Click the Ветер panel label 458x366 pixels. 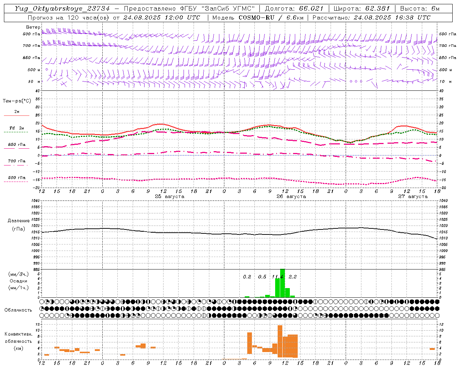[x=33, y=27]
